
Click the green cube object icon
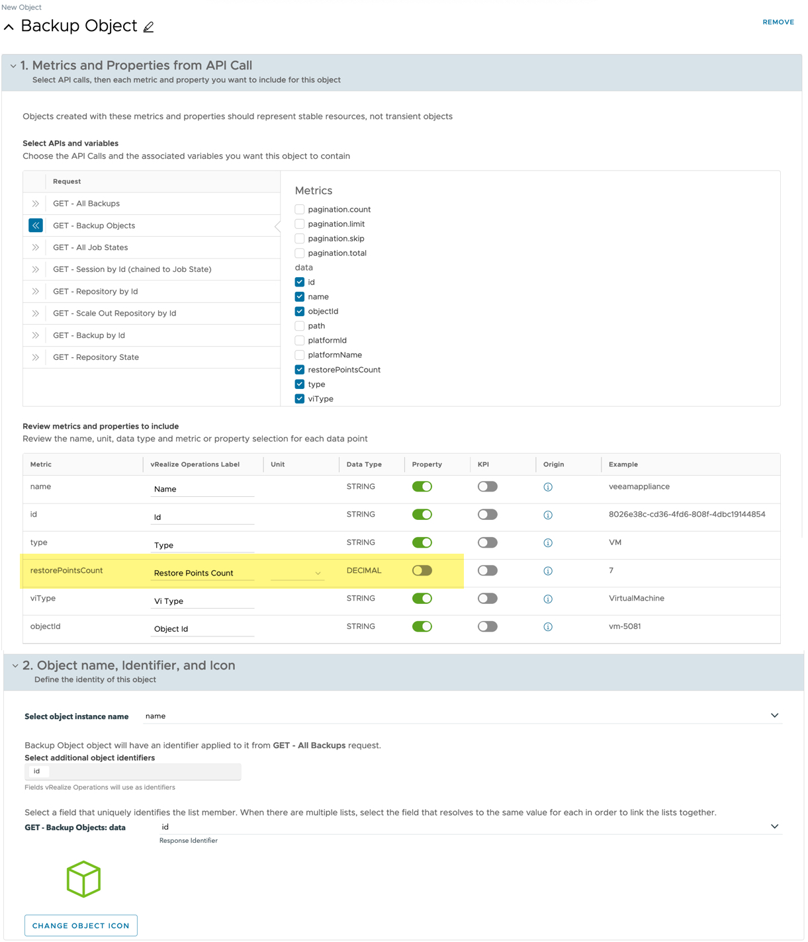tap(83, 879)
